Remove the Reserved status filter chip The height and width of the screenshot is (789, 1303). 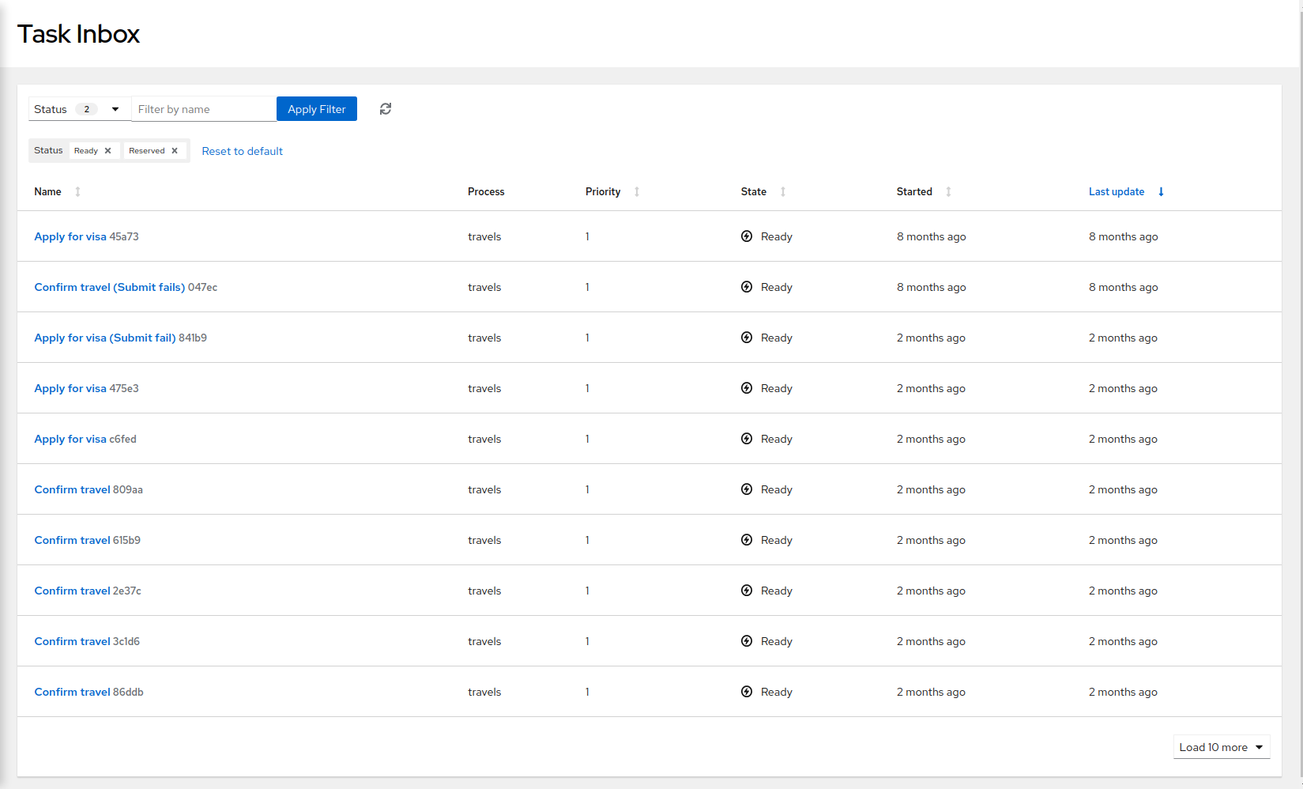(175, 149)
